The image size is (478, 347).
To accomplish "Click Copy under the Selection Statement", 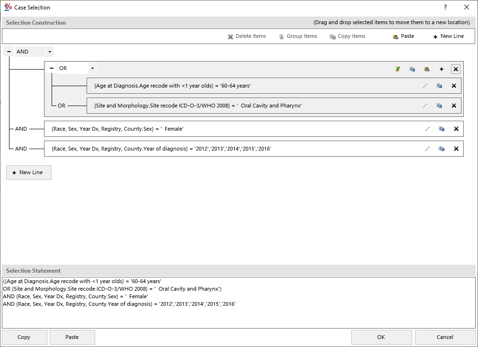I will pos(24,337).
